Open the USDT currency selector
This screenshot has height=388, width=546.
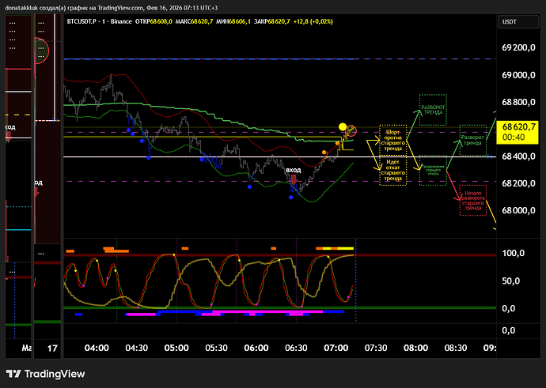511,21
